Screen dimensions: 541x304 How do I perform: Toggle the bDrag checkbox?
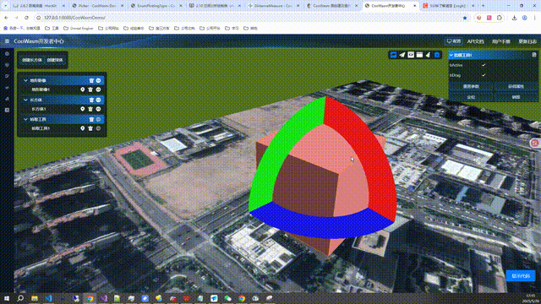pos(484,75)
